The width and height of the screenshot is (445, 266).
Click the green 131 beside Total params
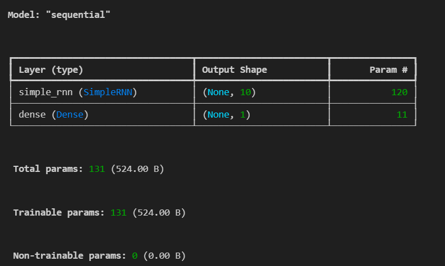click(97, 169)
